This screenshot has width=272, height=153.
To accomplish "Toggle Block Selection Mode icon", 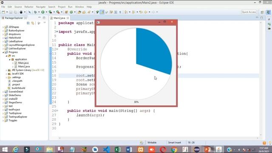I will click(116, 12).
